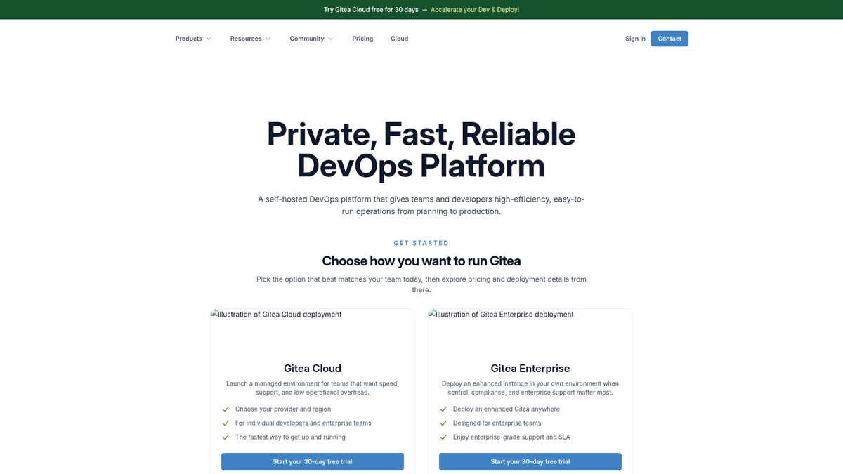Click checkmark beside For individual developers
The width and height of the screenshot is (843, 474).
pos(226,423)
